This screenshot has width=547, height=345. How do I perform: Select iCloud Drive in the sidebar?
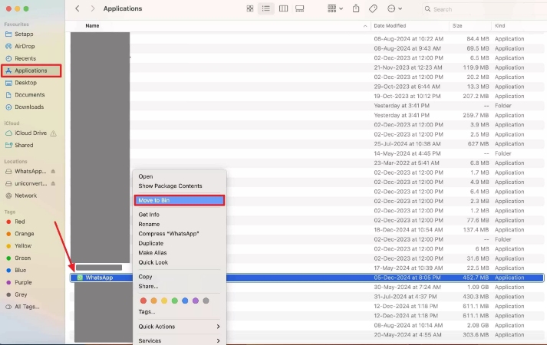pos(31,133)
